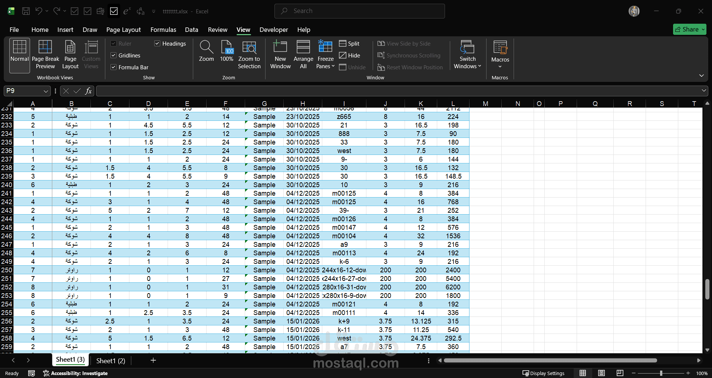Open the Zoom dialog magnifier
712x378 pixels.
[206, 52]
